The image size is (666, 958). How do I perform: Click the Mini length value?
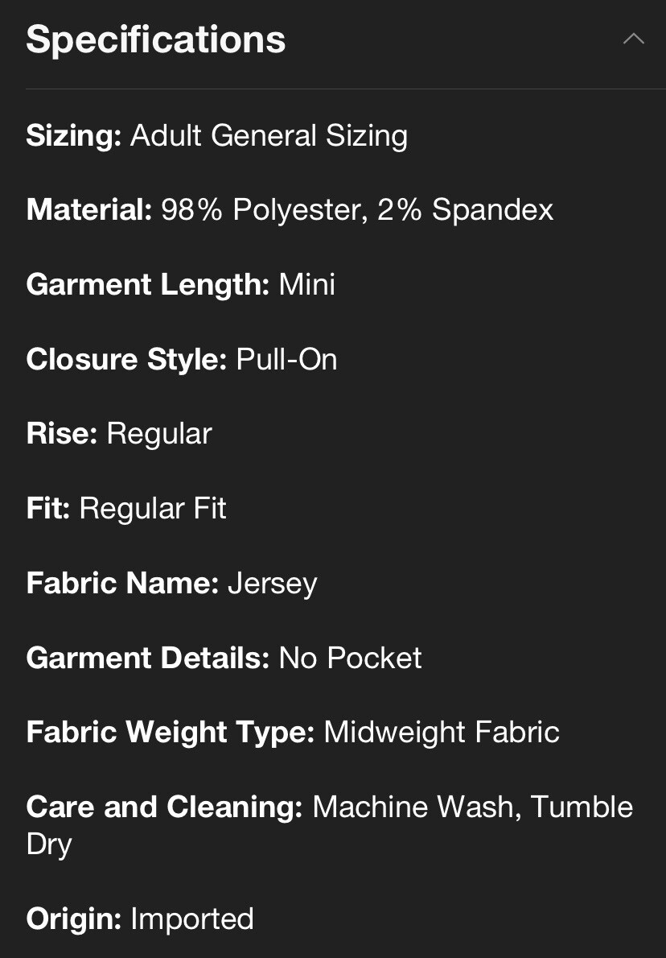[307, 285]
